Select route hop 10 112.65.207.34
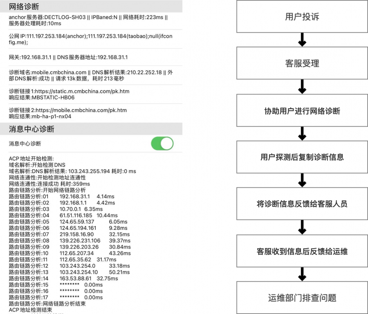 click(x=70, y=253)
